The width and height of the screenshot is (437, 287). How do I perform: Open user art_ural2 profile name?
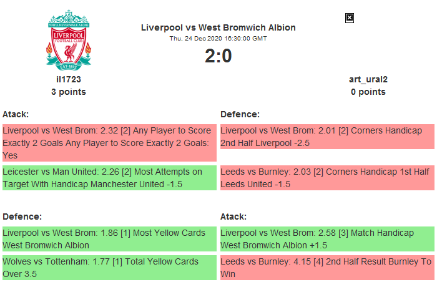click(368, 79)
